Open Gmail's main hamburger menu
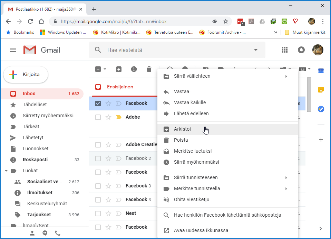331x239 pixels. tap(13, 50)
